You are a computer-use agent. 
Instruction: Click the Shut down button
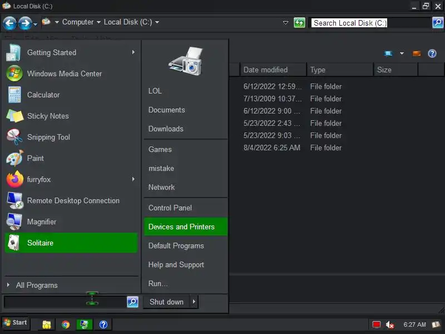166,302
